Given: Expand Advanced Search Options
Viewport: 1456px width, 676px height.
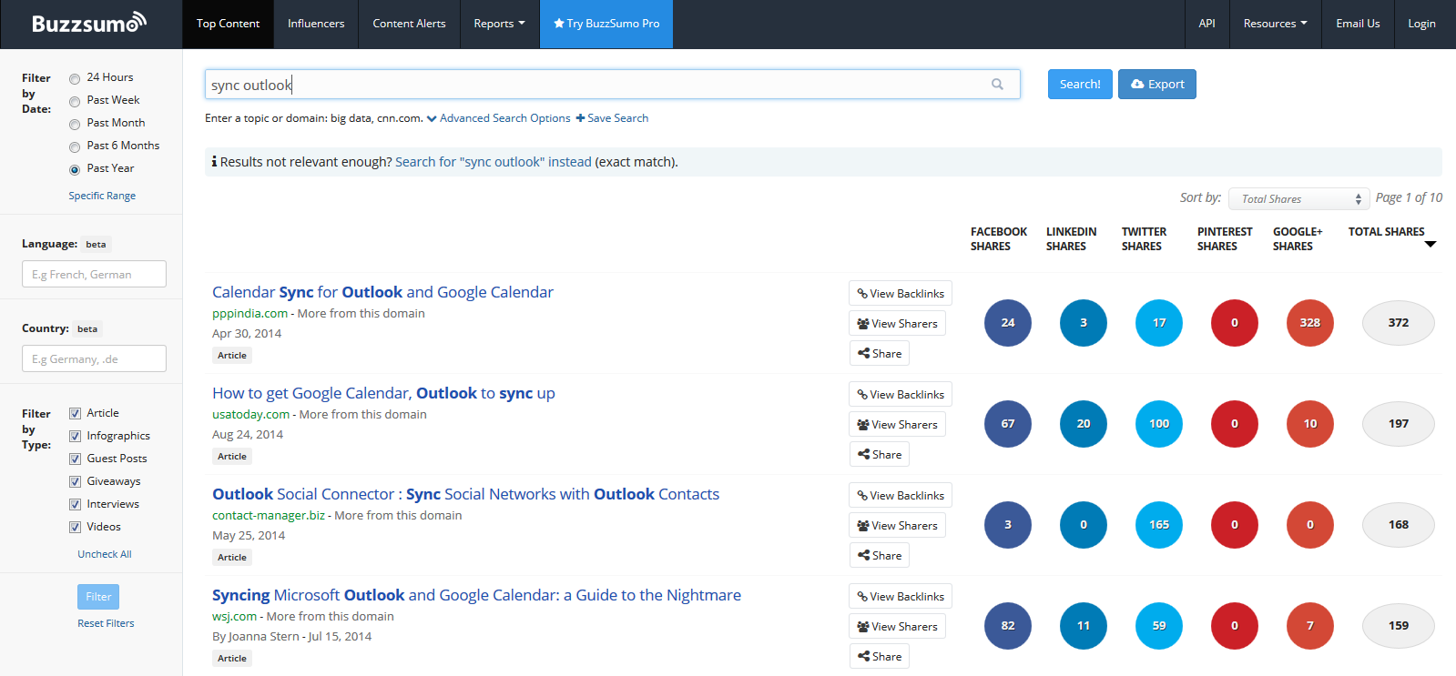Looking at the screenshot, I should pos(498,118).
